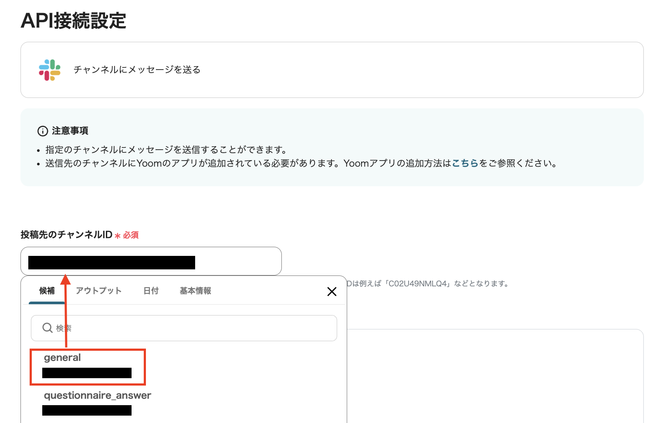Open the 日付 tab

coord(151,291)
